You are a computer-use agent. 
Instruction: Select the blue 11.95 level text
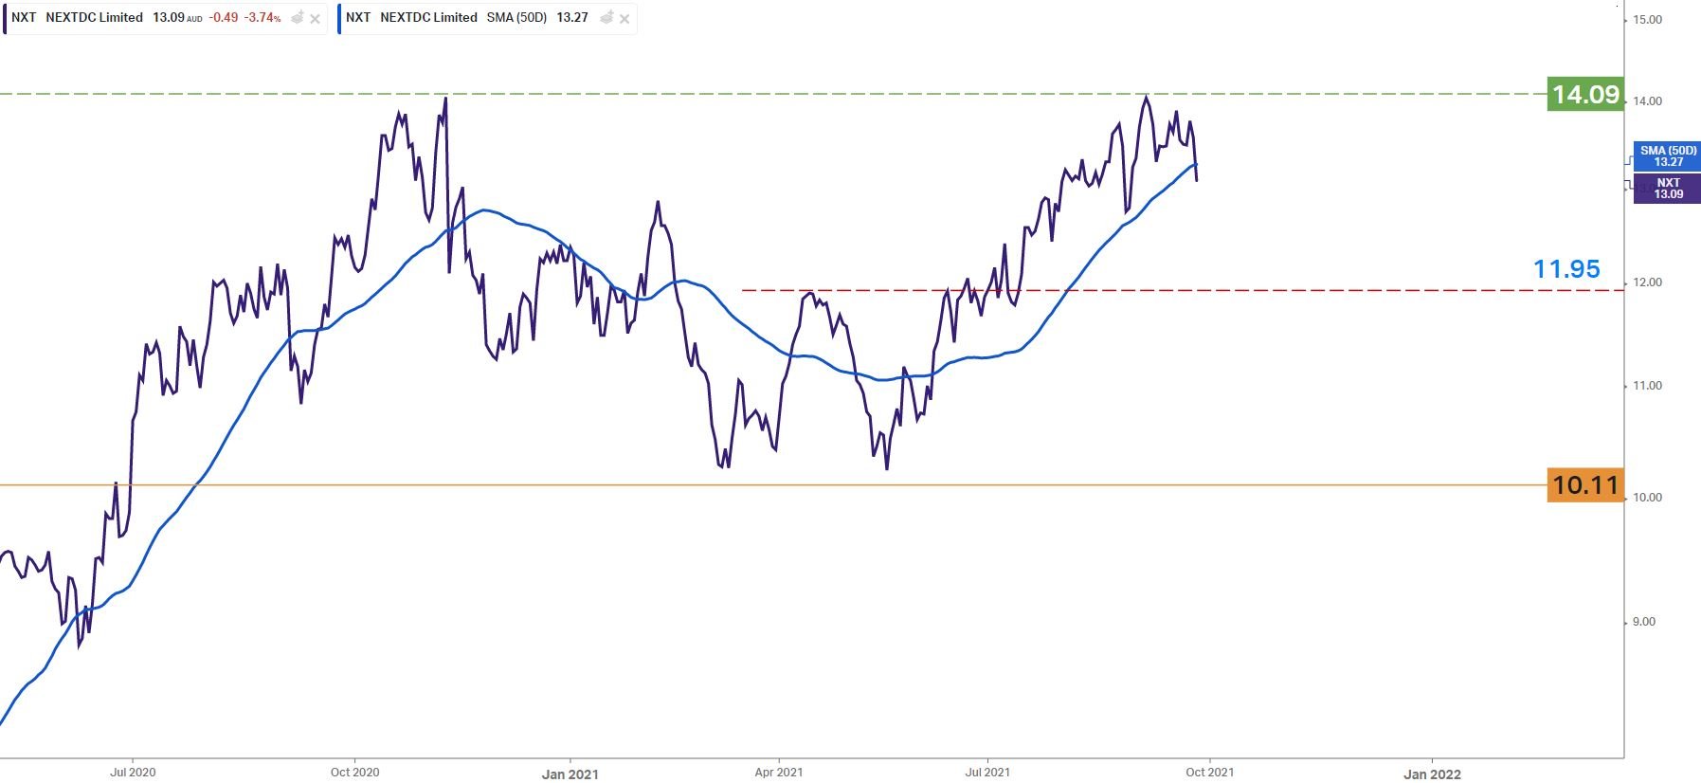(x=1566, y=269)
